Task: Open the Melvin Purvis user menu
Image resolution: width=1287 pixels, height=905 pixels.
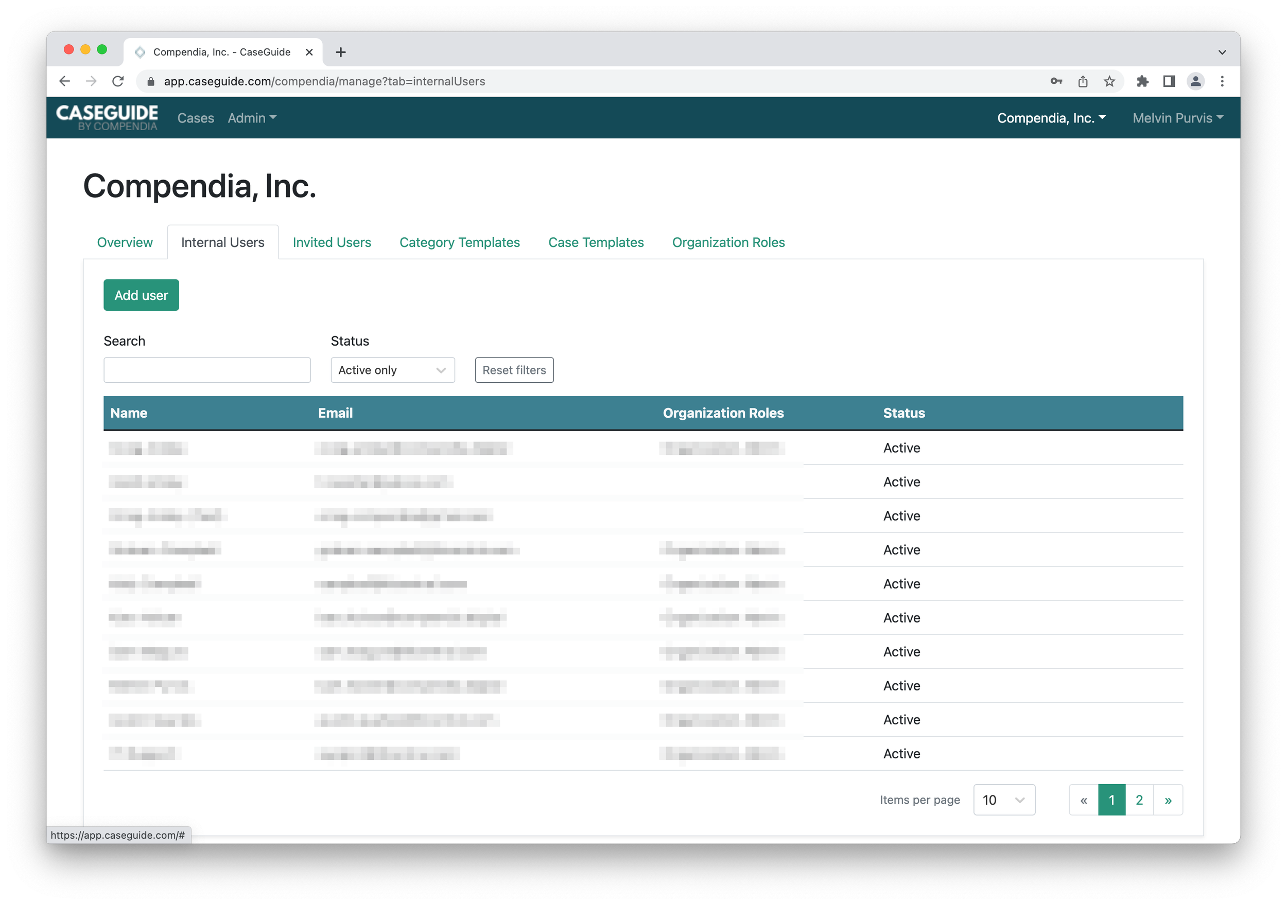Action: (x=1178, y=118)
